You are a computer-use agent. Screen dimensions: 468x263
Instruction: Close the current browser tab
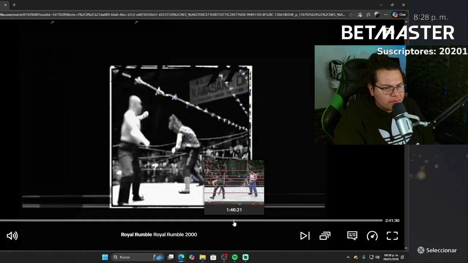[x=5, y=5]
